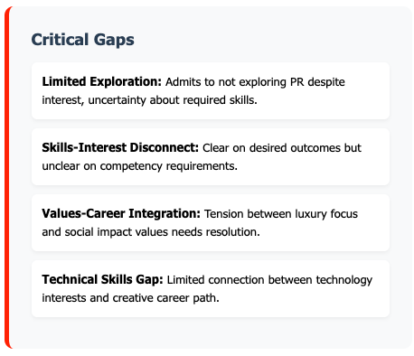This screenshot has height=356, width=414.
Task: Click the line 'interest, uncertainty about required skills.'
Action: pos(149,100)
